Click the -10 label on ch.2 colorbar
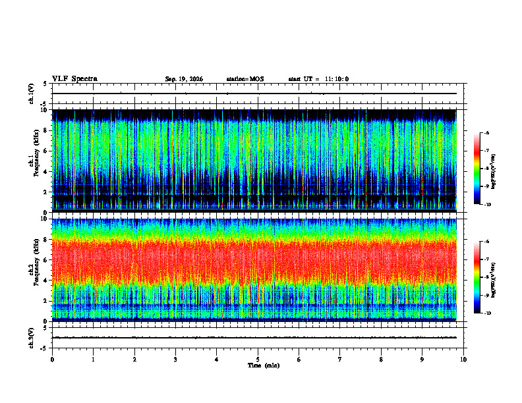 click(x=488, y=313)
